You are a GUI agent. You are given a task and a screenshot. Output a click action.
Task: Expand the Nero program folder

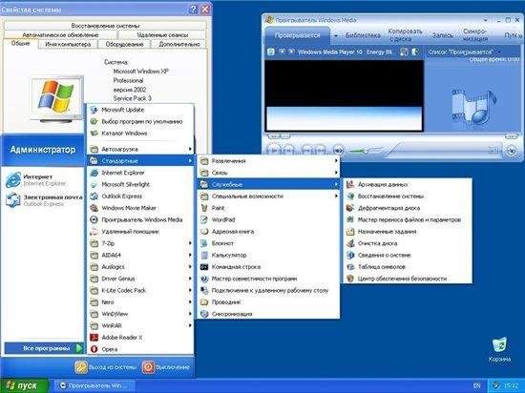[x=140, y=302]
